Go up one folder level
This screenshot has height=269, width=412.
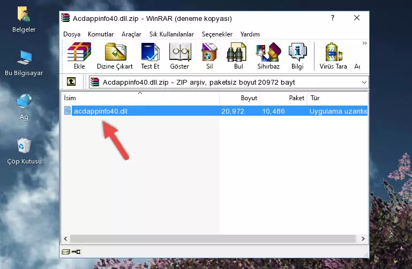71,81
